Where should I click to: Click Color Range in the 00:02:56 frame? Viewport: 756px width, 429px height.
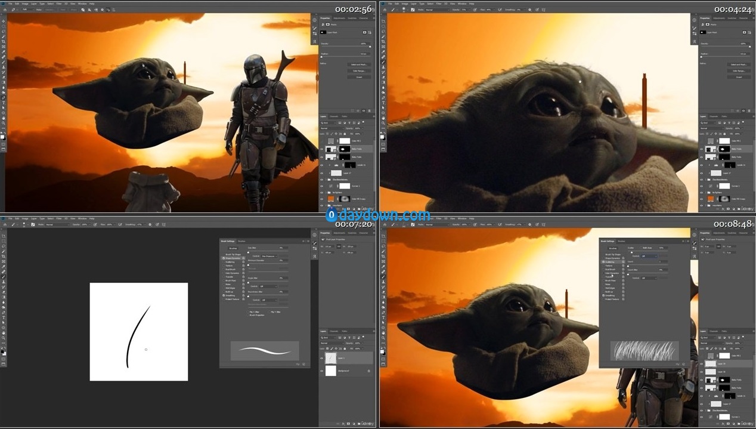[359, 71]
